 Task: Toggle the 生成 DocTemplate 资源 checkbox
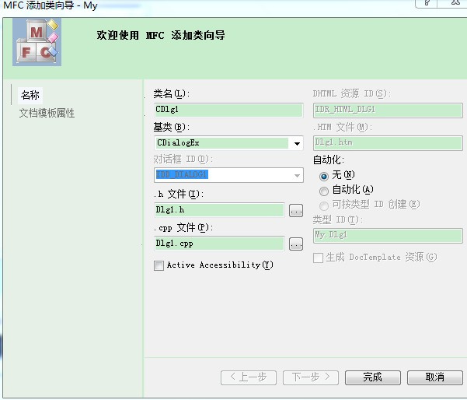pyautogui.click(x=318, y=258)
